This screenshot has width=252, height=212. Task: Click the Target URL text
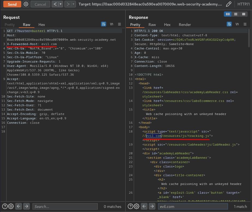(x=150, y=4)
